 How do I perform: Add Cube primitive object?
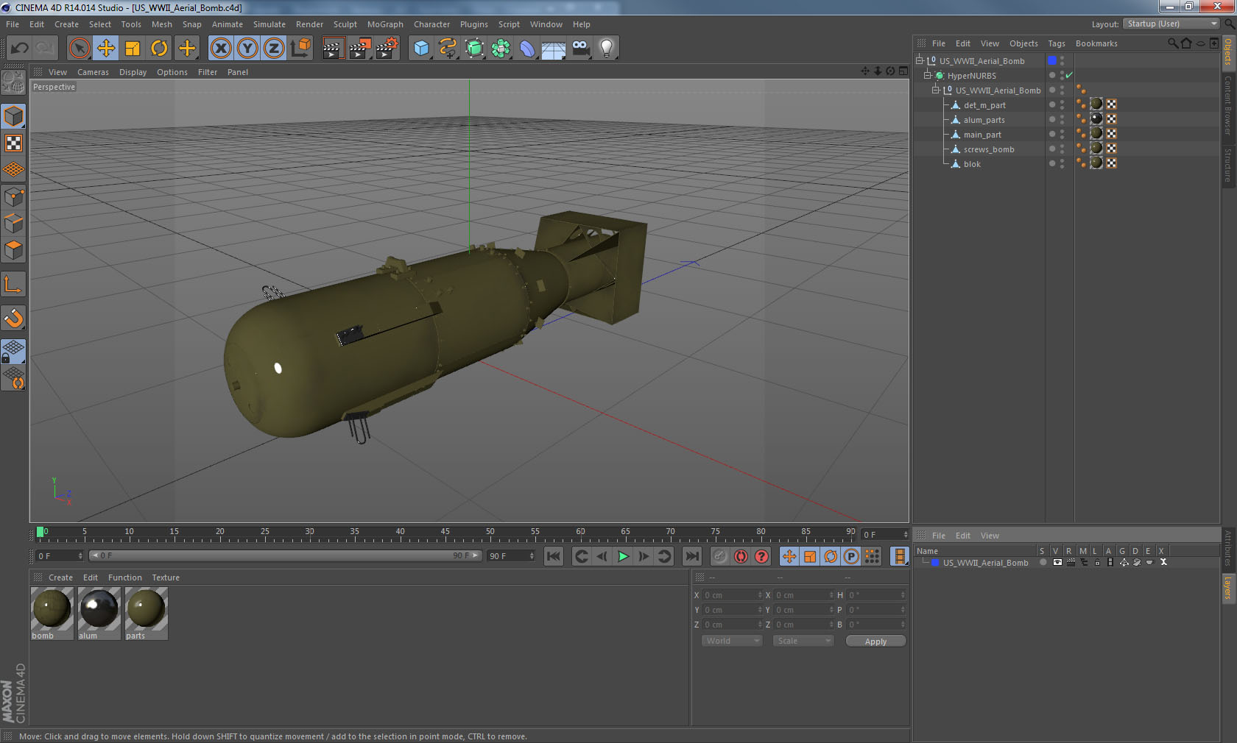tap(421, 49)
